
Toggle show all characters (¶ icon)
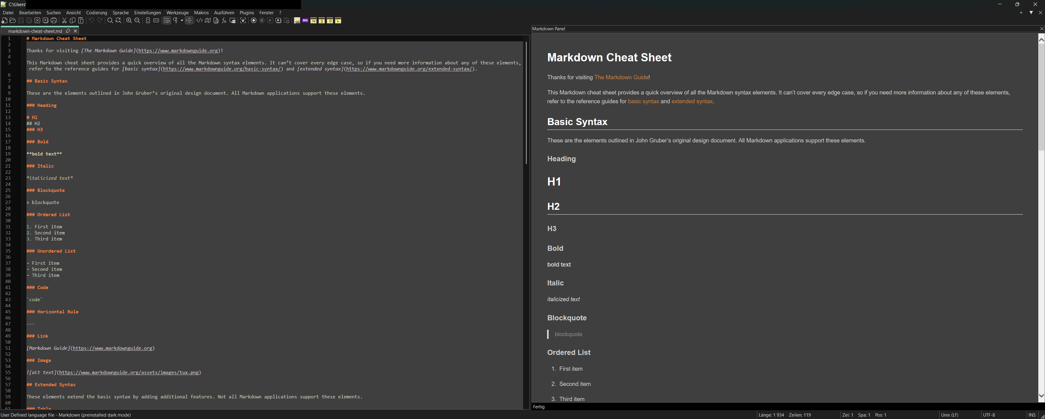click(x=175, y=20)
